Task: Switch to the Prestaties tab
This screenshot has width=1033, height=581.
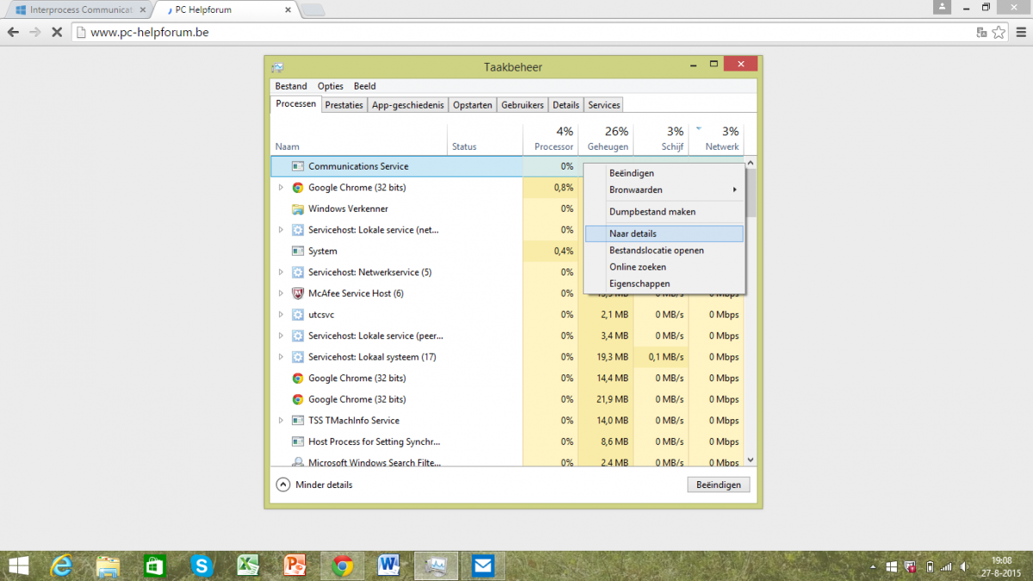Action: point(344,105)
